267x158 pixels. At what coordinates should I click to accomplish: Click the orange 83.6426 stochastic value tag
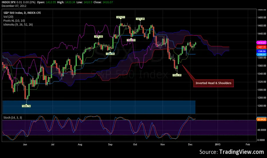[261, 120]
